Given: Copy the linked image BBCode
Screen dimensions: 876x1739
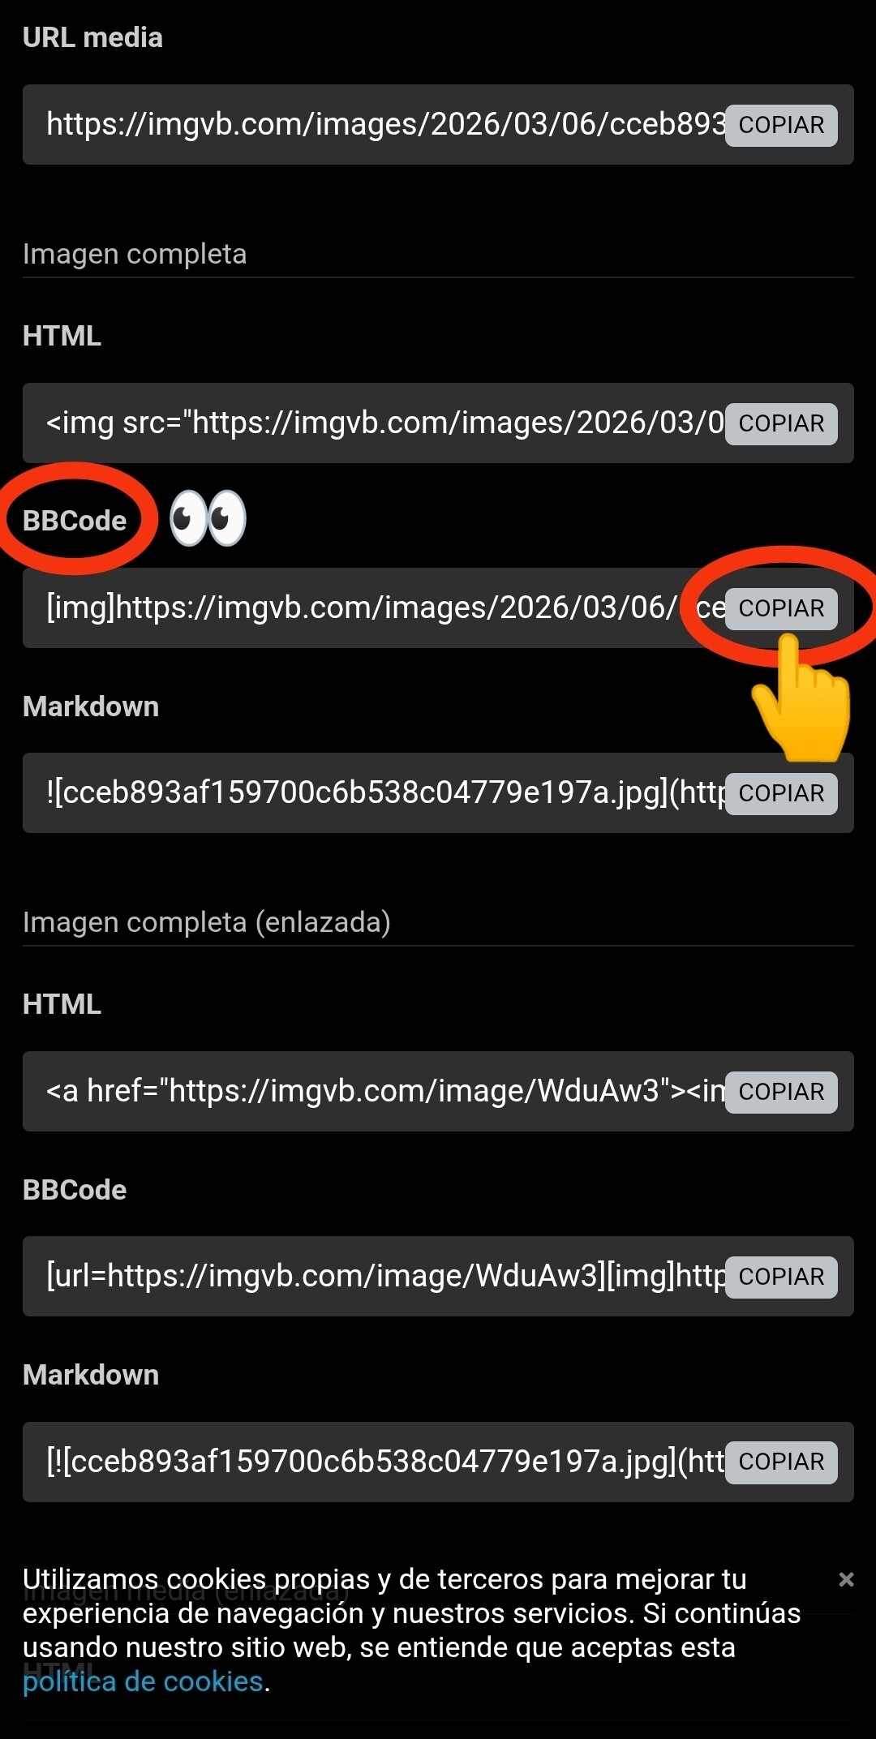Looking at the screenshot, I should (x=781, y=1277).
